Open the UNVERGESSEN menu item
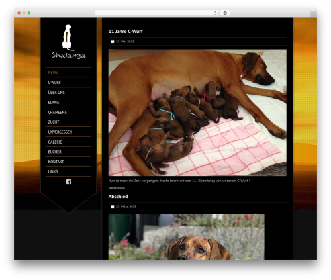 (60, 132)
